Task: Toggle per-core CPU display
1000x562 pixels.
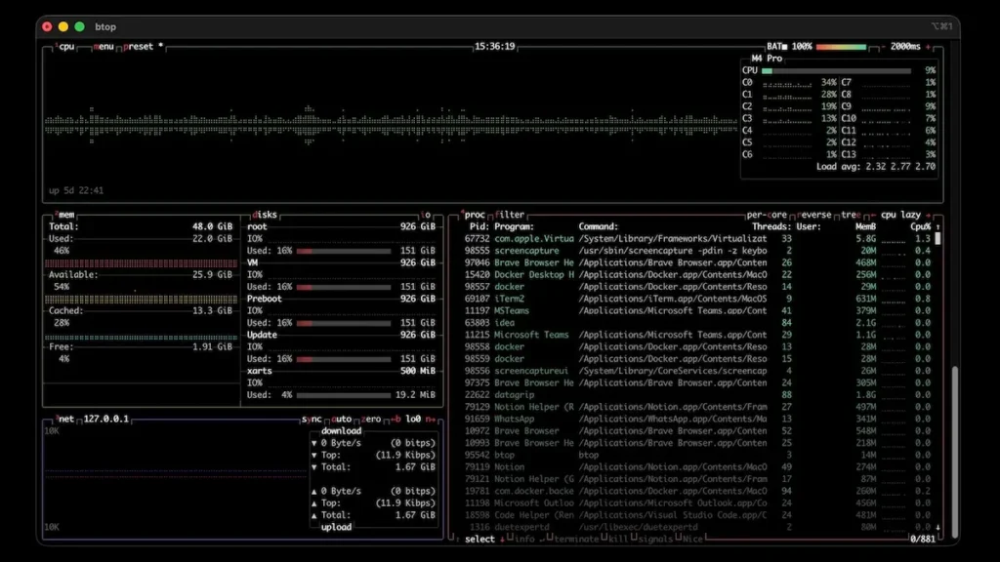Action: [768, 215]
